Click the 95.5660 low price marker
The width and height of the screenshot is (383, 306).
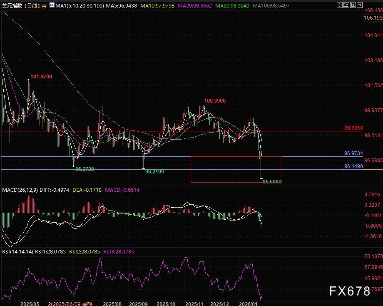tap(272, 182)
